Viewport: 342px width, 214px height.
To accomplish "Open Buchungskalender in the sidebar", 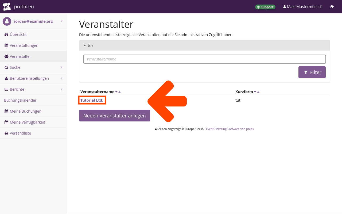I will [33, 100].
